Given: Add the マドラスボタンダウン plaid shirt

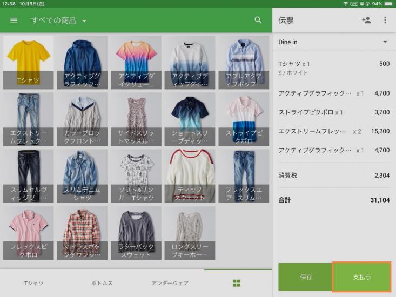Looking at the screenshot, I should click(x=82, y=233).
